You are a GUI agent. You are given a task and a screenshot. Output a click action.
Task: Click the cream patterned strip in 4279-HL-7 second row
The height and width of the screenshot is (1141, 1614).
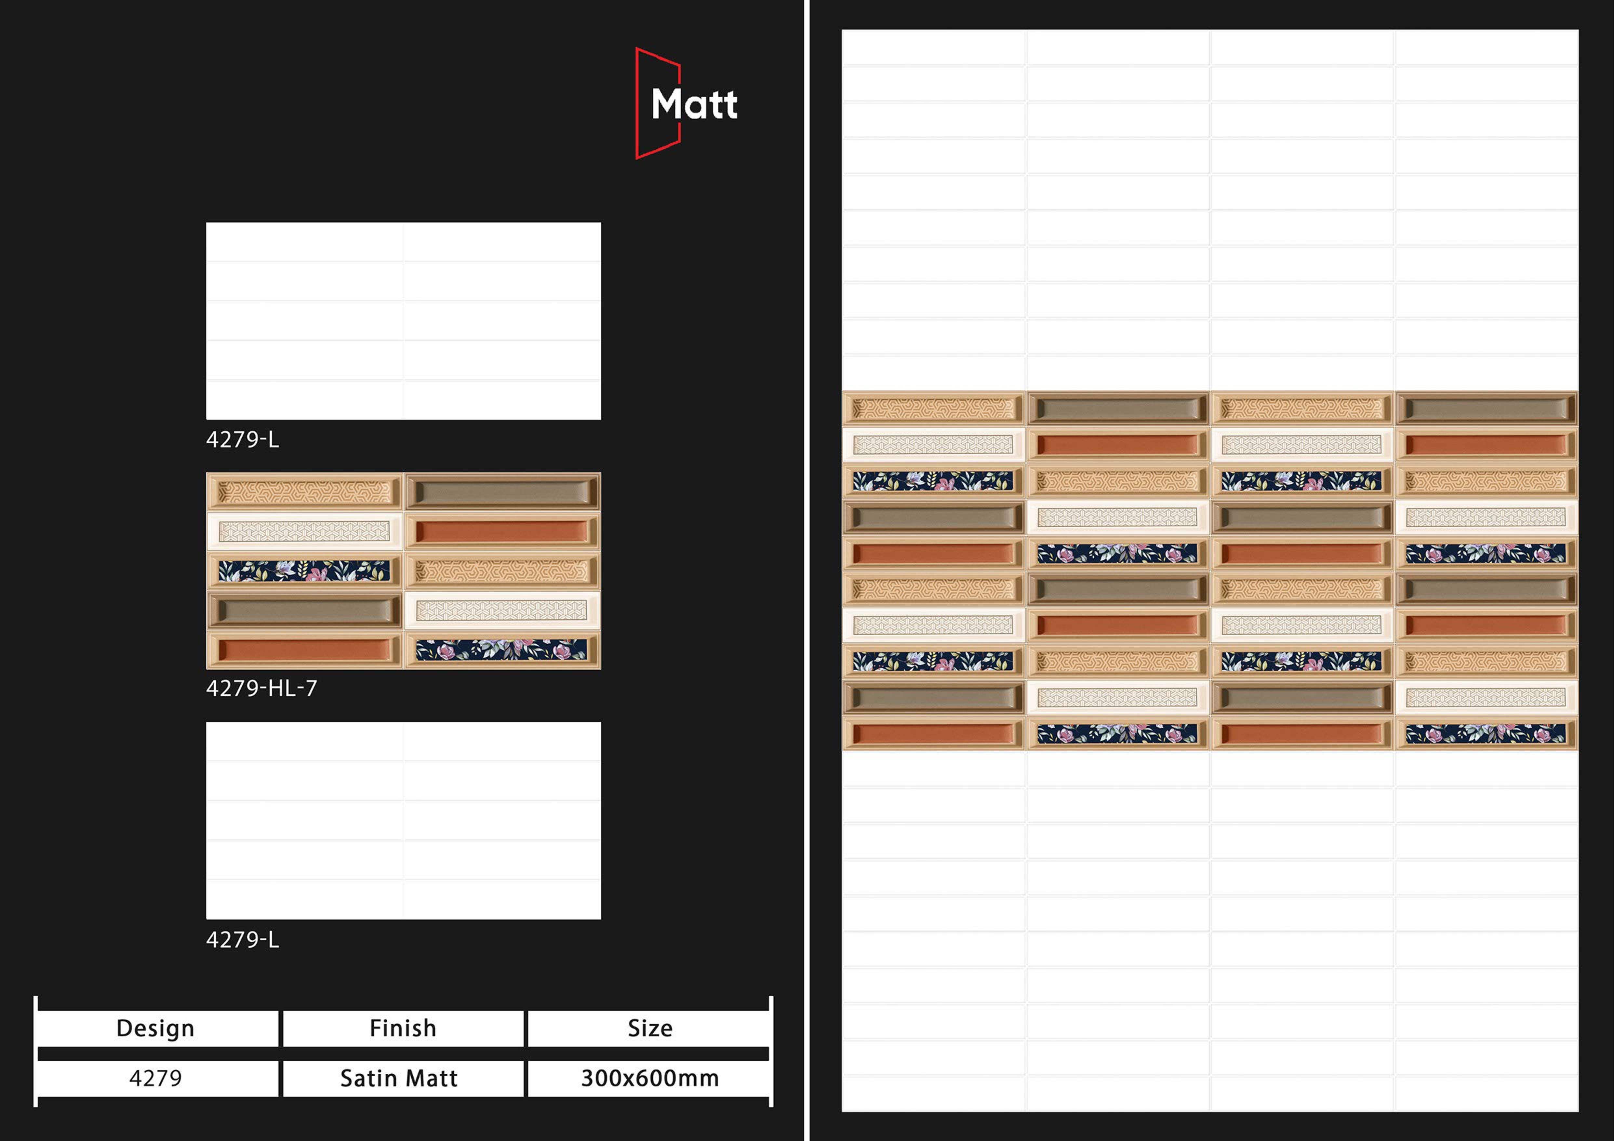[304, 531]
